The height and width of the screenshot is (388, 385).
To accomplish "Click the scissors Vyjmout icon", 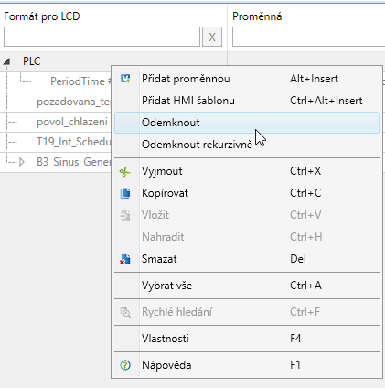I will 125,172.
